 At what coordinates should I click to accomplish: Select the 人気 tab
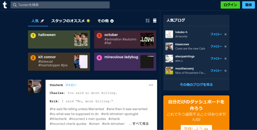coord(38,21)
